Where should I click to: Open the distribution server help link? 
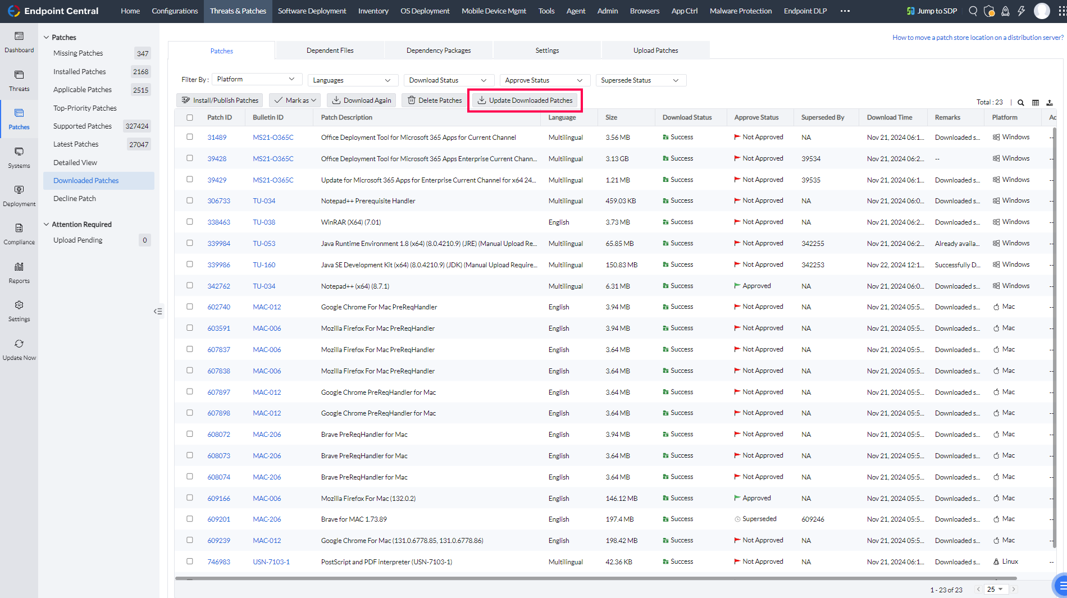coord(978,38)
